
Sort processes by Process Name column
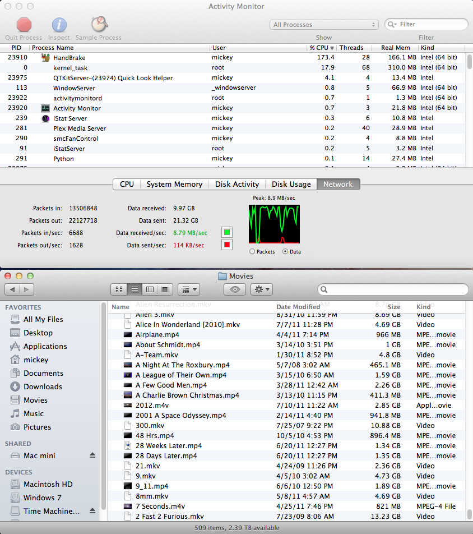(120, 48)
